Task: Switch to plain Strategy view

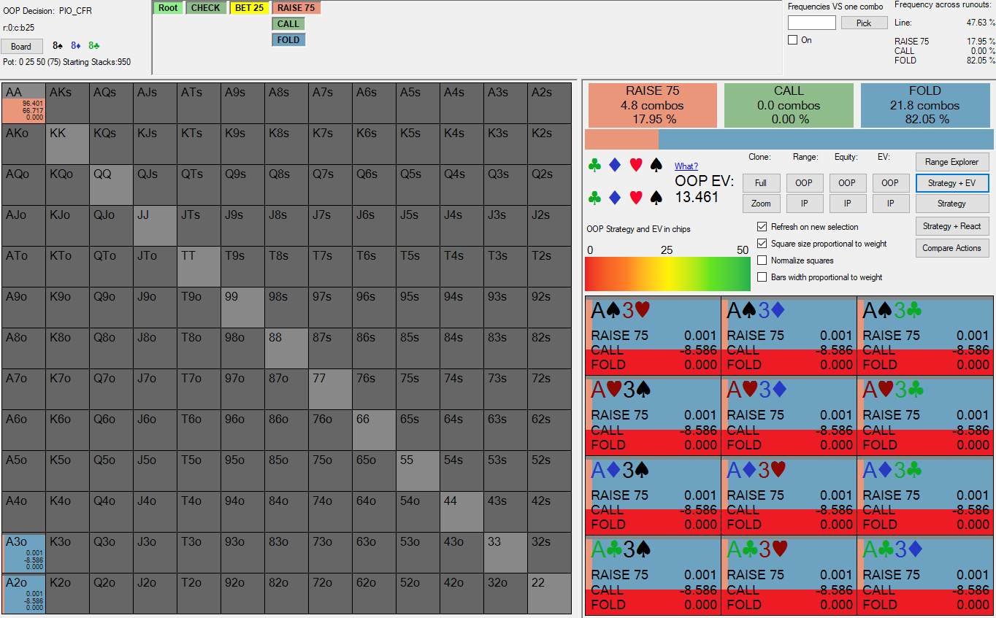Action: pos(952,204)
